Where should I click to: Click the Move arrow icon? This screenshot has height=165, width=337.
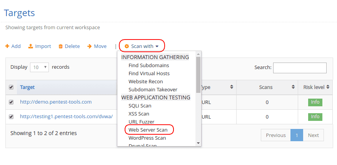pyautogui.click(x=89, y=46)
